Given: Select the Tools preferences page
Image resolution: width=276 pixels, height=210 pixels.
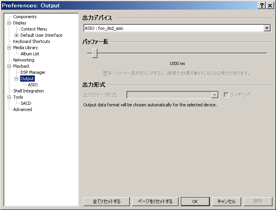Looking at the screenshot, I should (x=18, y=97).
